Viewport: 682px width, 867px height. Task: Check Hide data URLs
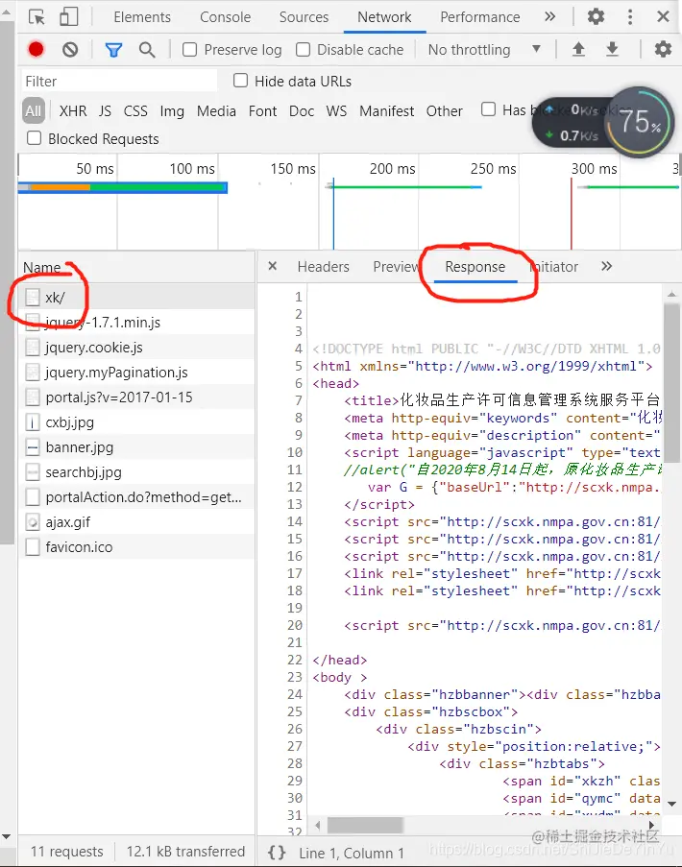tap(240, 81)
